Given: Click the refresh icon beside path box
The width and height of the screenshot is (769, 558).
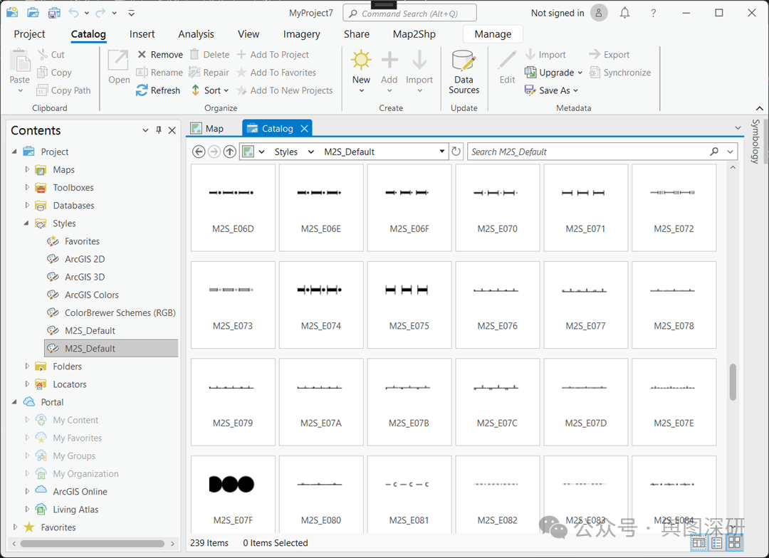Looking at the screenshot, I should pos(456,152).
